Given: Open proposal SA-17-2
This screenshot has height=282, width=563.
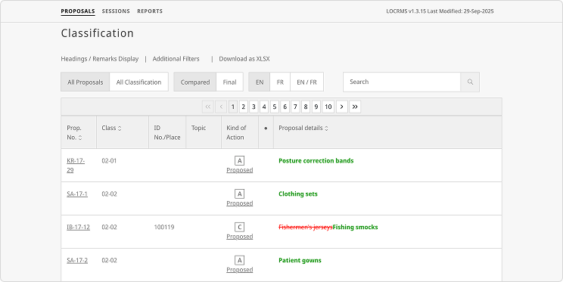Looking at the screenshot, I should click(x=77, y=261).
